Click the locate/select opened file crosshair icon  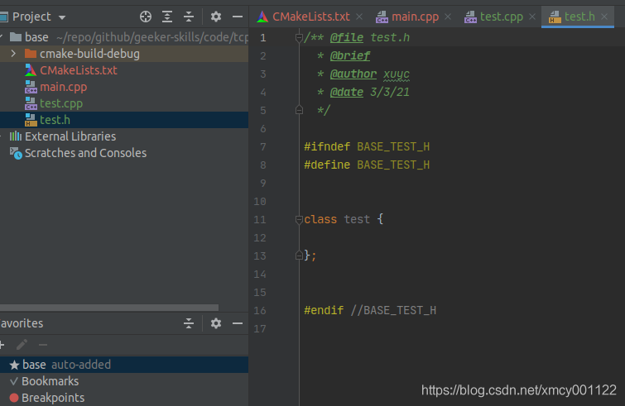(x=146, y=17)
